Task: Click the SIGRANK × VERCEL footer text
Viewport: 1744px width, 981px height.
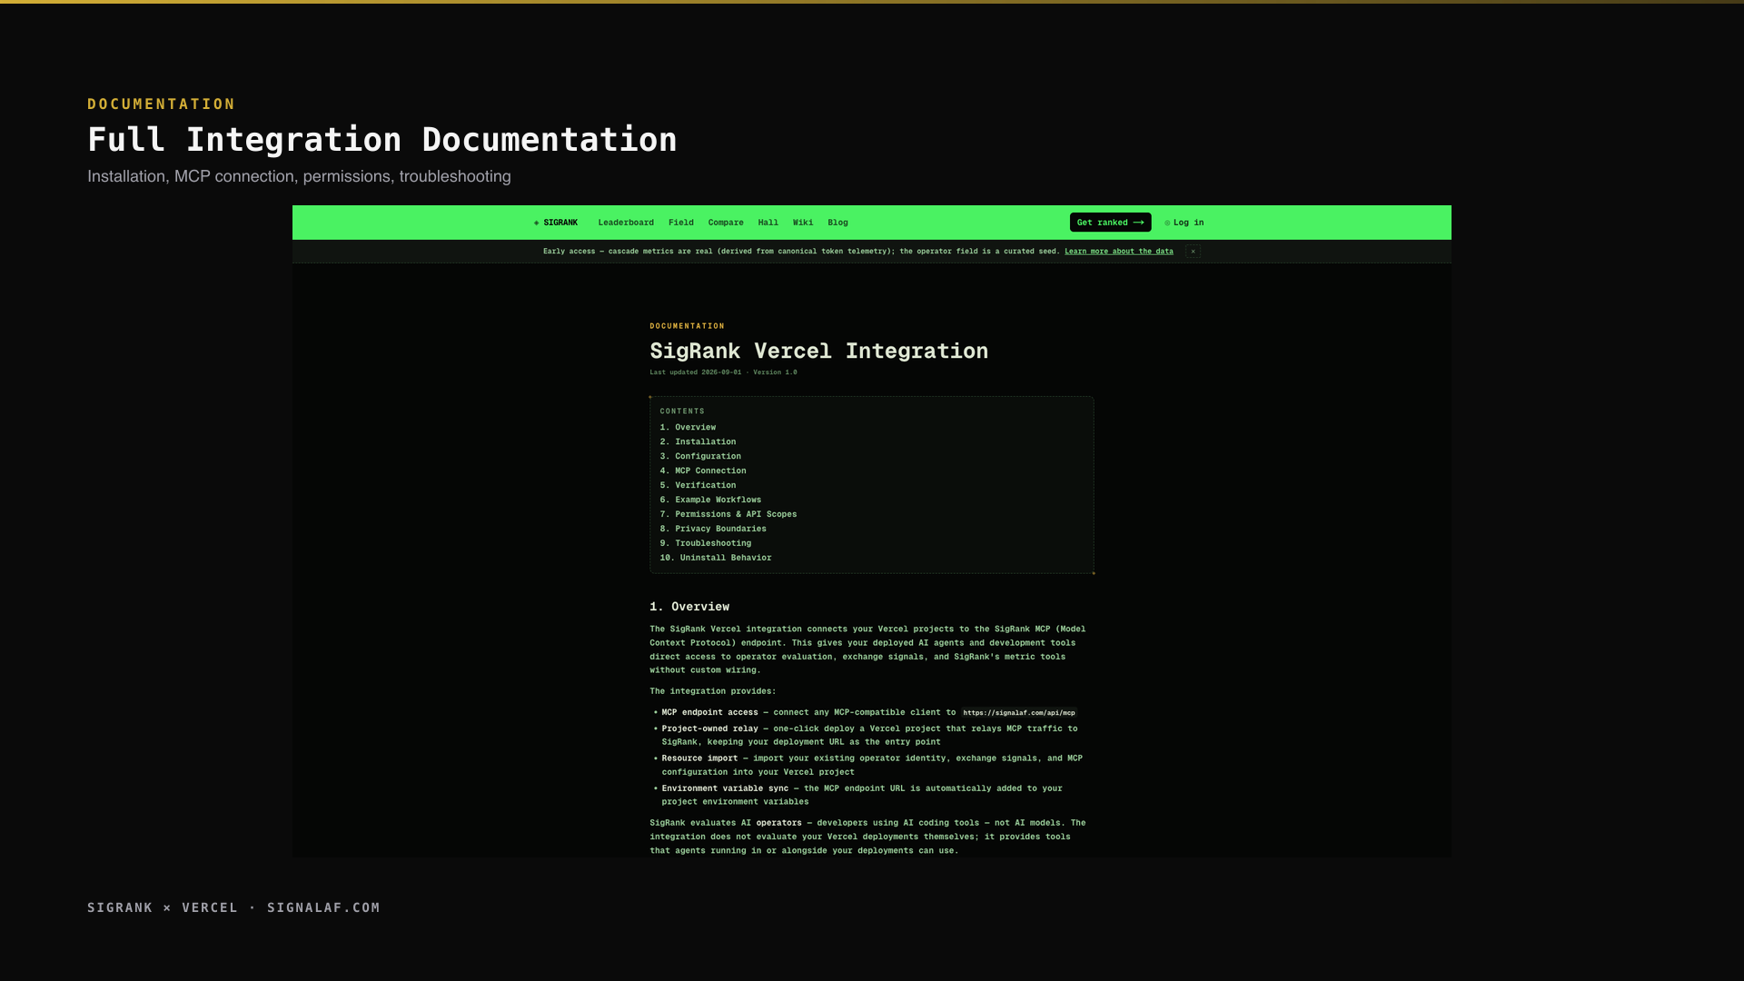Action: click(233, 907)
